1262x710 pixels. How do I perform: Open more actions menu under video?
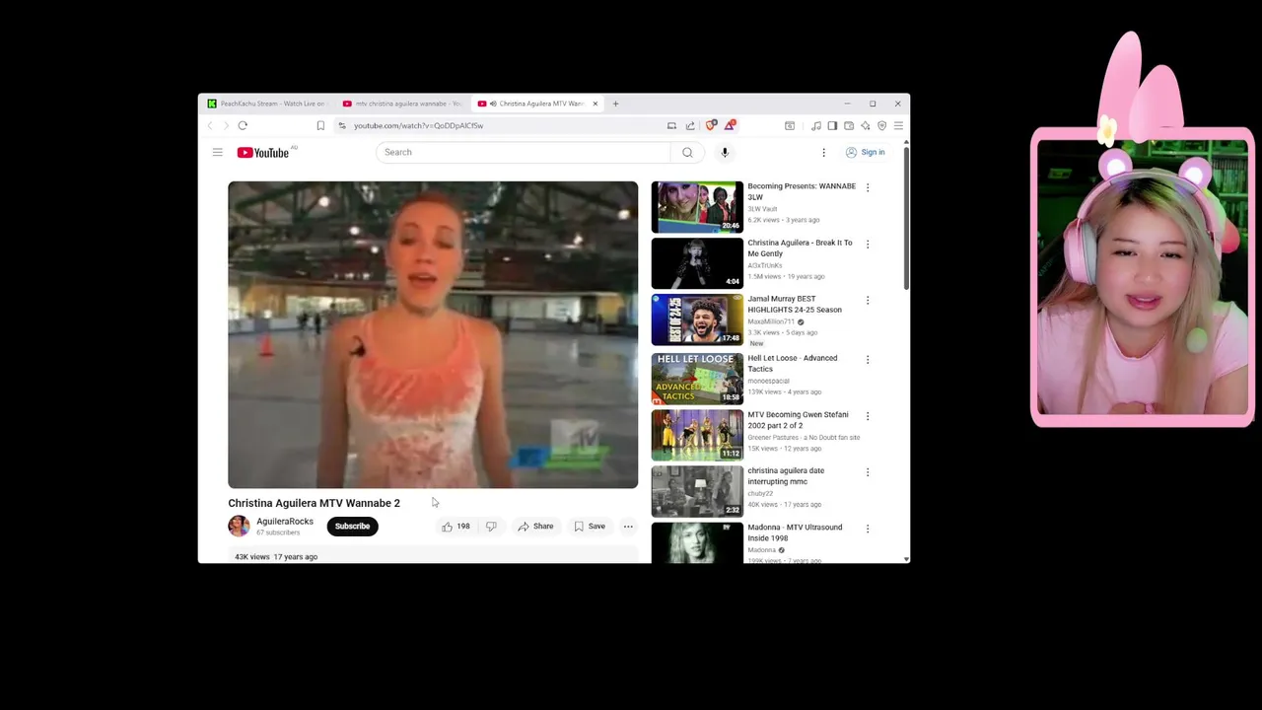[628, 527]
